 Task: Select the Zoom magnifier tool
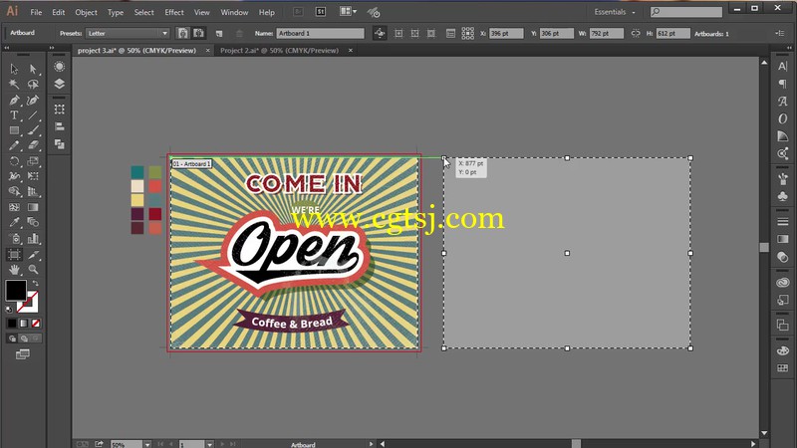tap(33, 269)
